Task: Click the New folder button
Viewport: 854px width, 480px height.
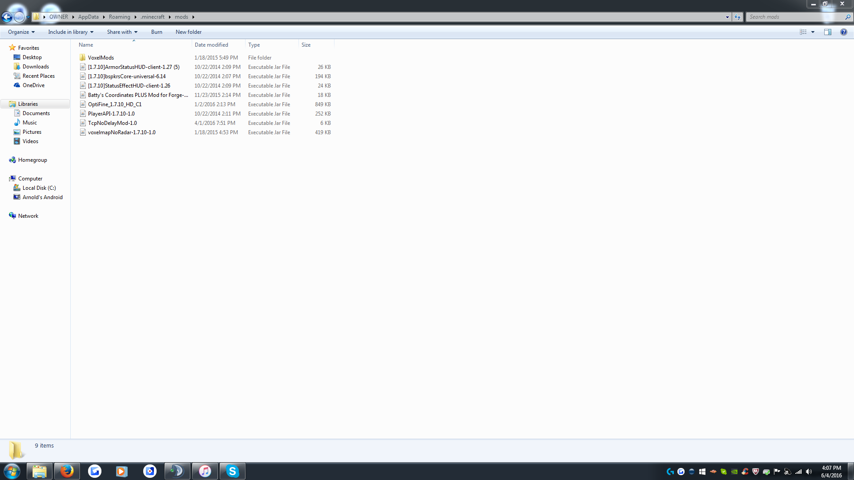Action: coord(188,32)
